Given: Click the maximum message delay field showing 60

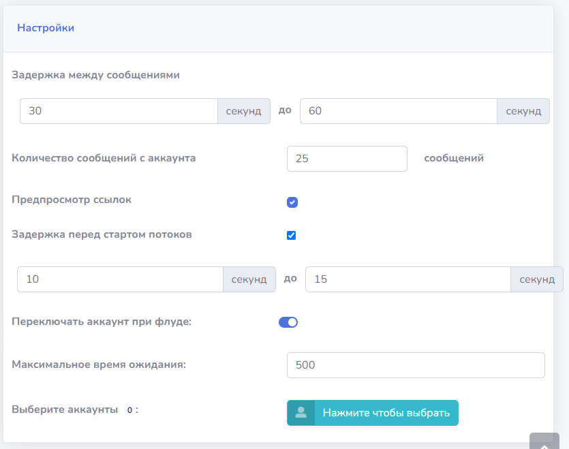Looking at the screenshot, I should [398, 111].
